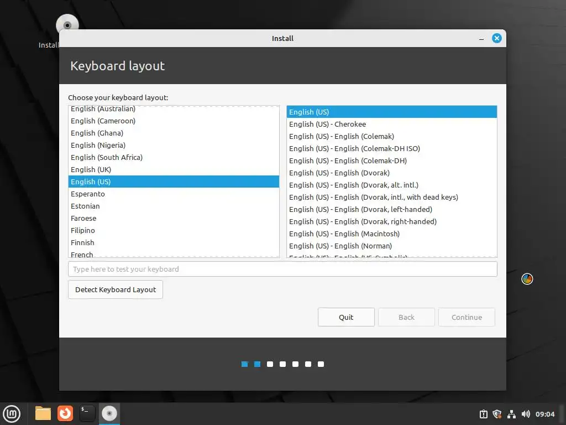Select Faroese layout
Screen dimensions: 566x425
[174, 218]
